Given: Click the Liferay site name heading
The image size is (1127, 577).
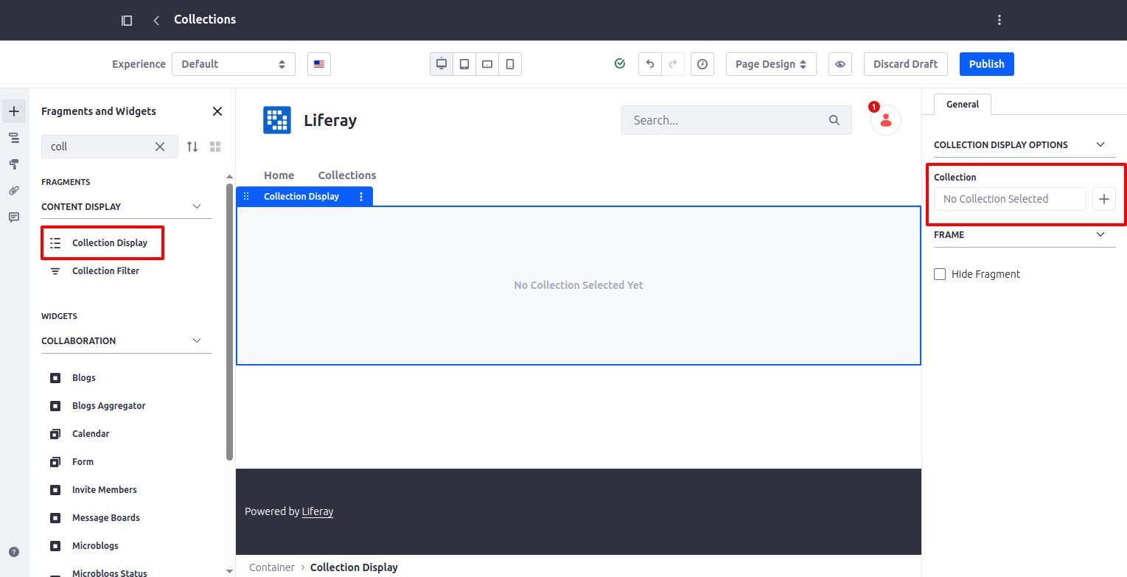Looking at the screenshot, I should (330, 120).
